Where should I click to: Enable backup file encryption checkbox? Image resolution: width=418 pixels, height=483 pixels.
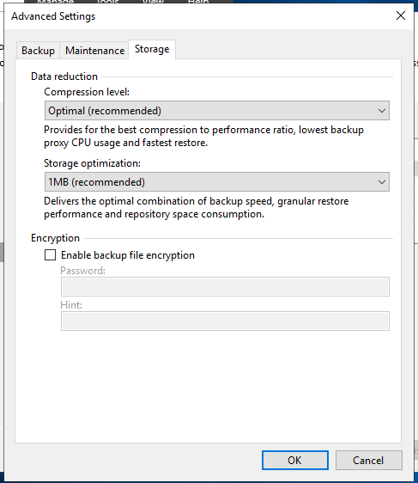(50, 255)
